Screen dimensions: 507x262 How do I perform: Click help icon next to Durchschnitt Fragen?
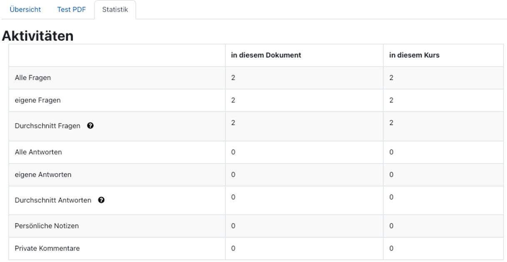click(x=90, y=126)
